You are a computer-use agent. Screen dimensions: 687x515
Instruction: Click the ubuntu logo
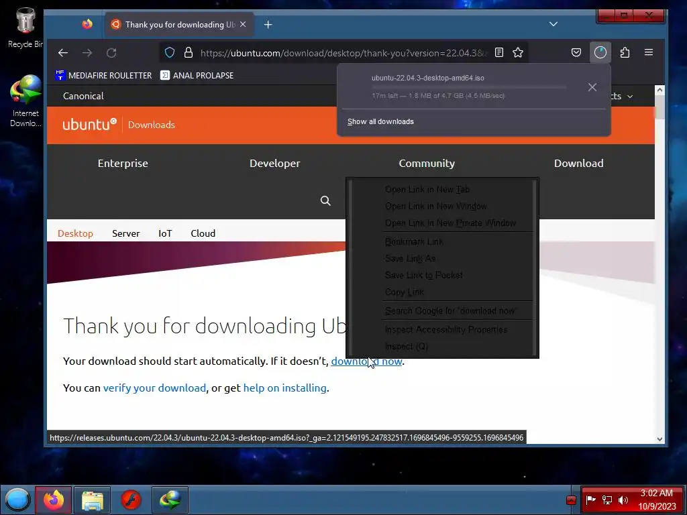tap(89, 124)
